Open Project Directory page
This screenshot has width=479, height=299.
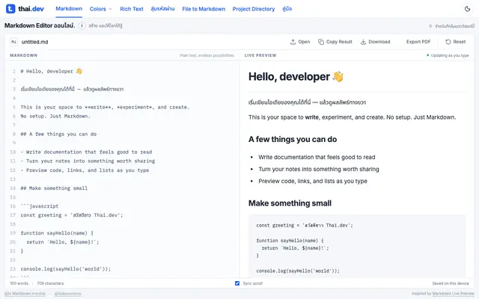point(254,9)
